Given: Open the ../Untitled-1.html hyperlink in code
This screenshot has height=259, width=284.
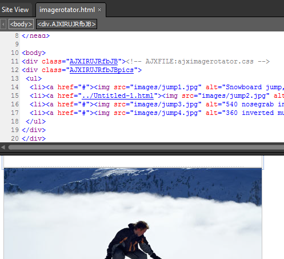Looking at the screenshot, I should click(118, 95).
